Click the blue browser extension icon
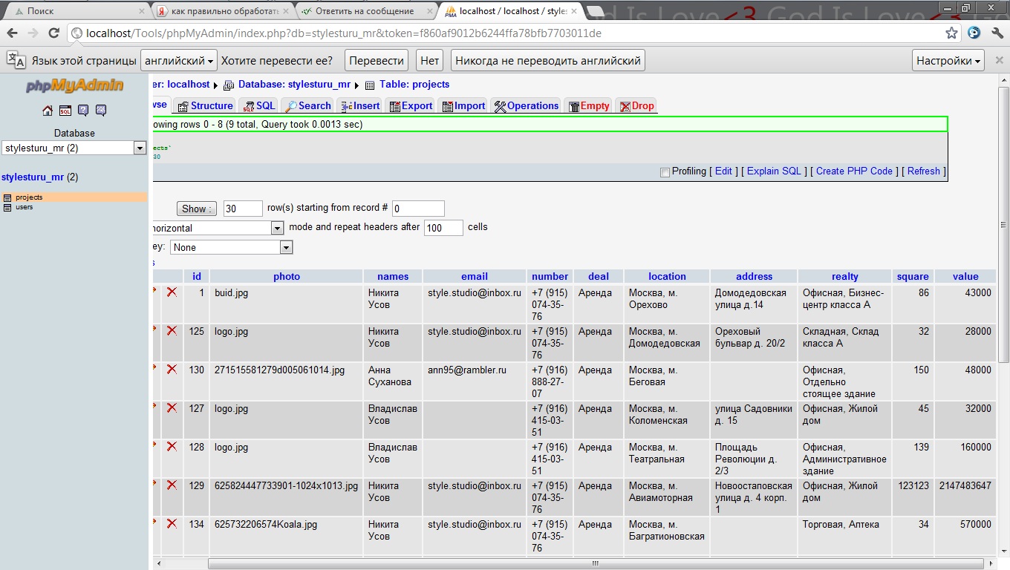This screenshot has width=1010, height=570. (x=974, y=33)
